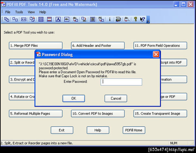
Task: Click the bottom Help button
Action: 98,130
